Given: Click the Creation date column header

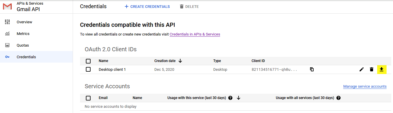Looking at the screenshot, I should click(165, 61).
